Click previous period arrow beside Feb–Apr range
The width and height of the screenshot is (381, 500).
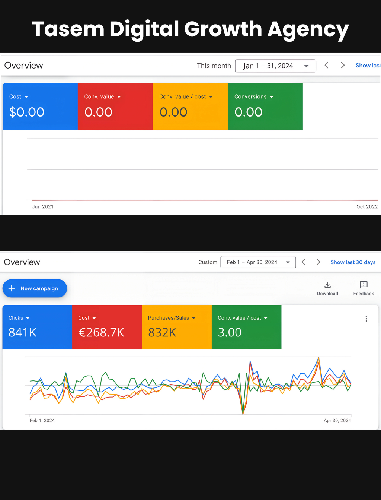pos(304,262)
